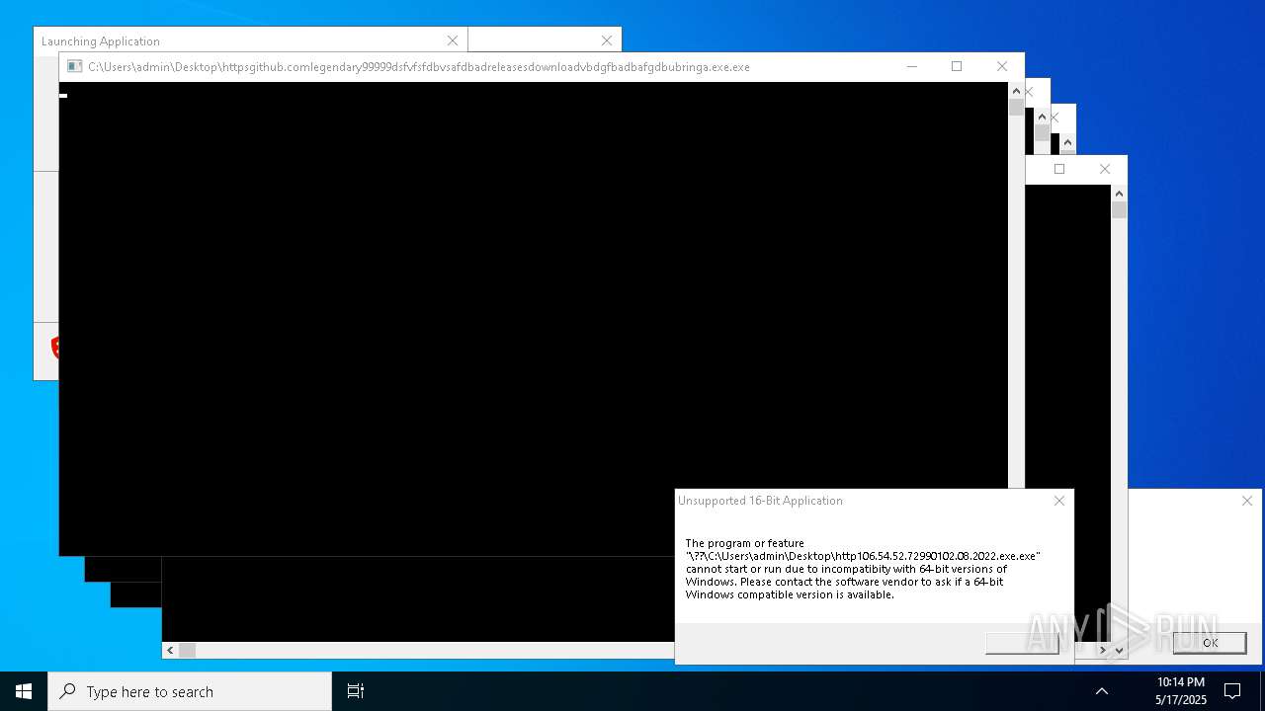Show hidden system tray icons
Image resolution: width=1265 pixels, height=711 pixels.
click(x=1102, y=691)
